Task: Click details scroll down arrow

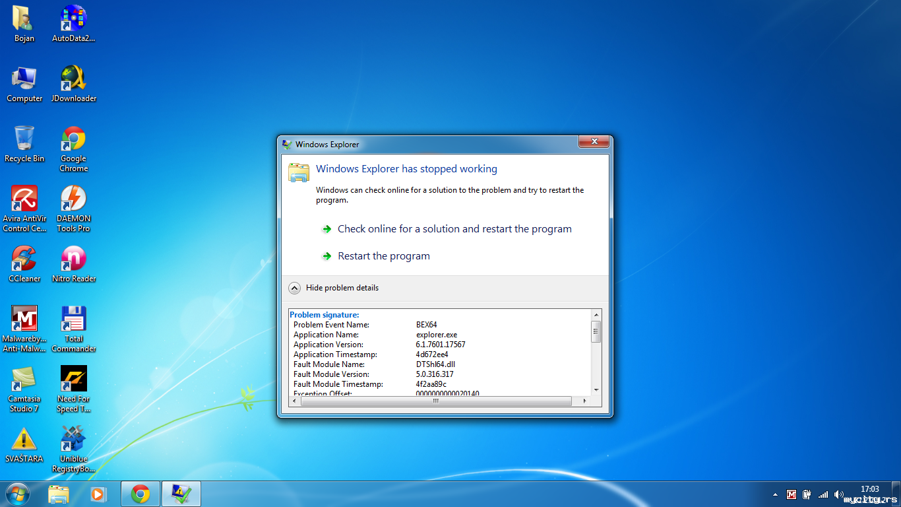Action: [x=596, y=390]
